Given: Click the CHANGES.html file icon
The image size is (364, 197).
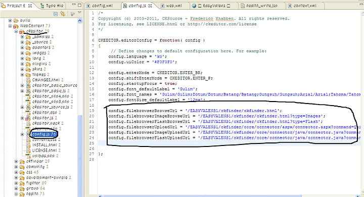Looking at the screenshot, I should (28, 80).
